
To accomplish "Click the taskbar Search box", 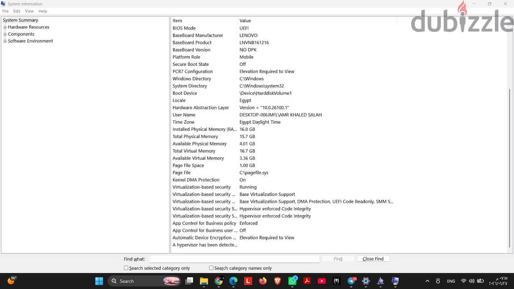I will pos(144,281).
